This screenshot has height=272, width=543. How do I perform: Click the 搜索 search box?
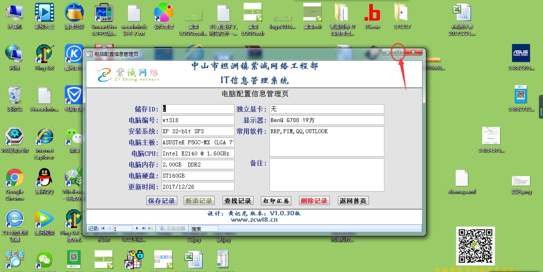click(x=204, y=228)
